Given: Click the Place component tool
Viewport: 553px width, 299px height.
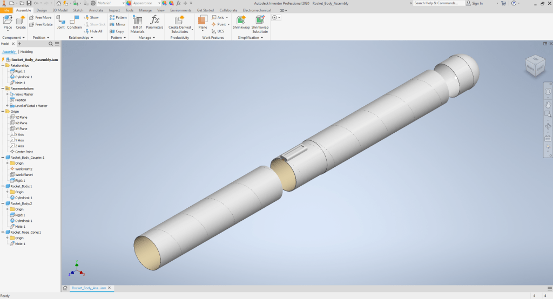Looking at the screenshot, I should point(8,22).
